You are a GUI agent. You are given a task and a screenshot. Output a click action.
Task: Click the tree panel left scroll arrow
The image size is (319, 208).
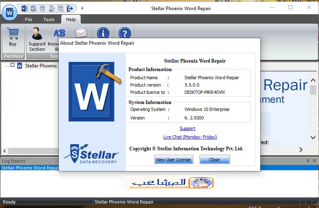click(4, 151)
